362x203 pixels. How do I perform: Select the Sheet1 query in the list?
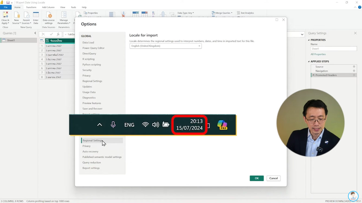click(x=11, y=40)
